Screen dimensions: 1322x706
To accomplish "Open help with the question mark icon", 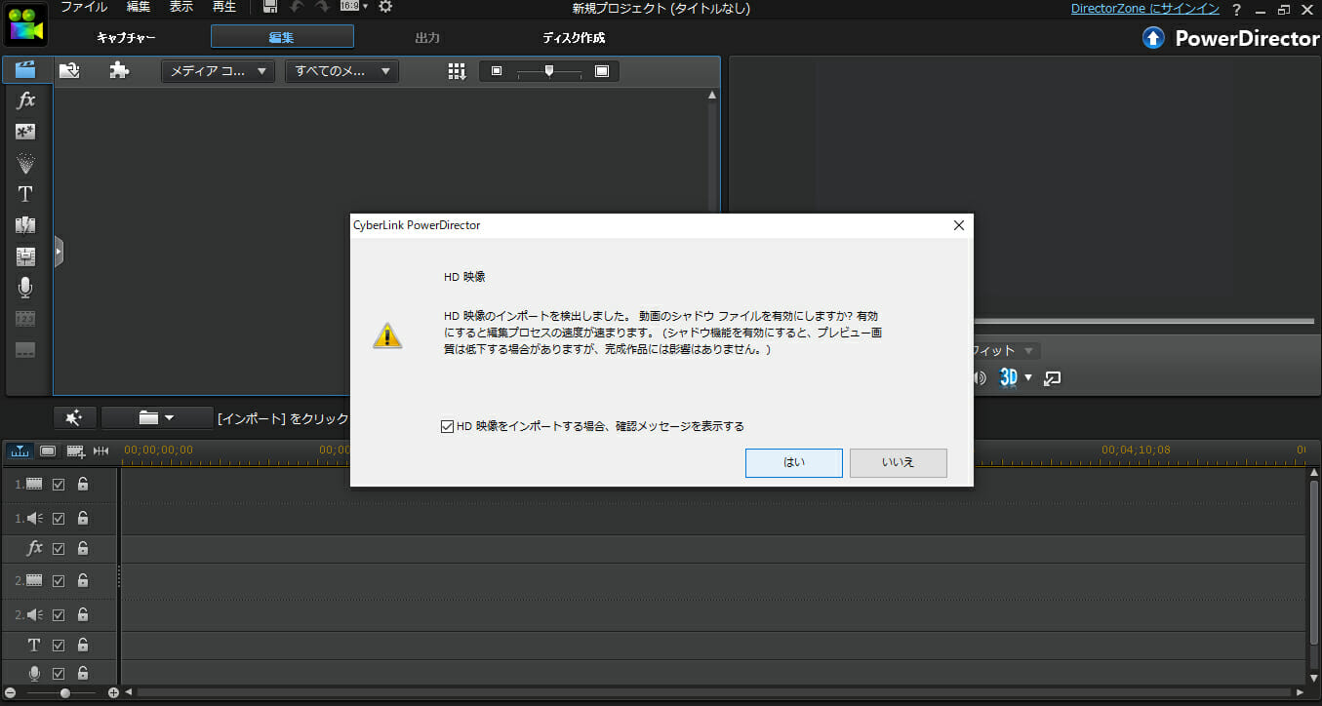I will pyautogui.click(x=1236, y=9).
